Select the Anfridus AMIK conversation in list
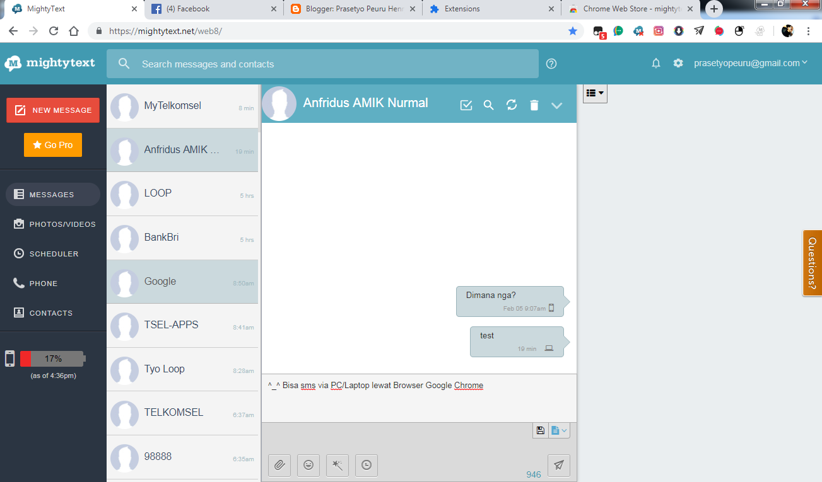This screenshot has height=482, width=822. pos(182,150)
